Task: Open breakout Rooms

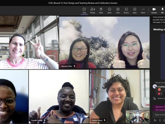Action: tap(126, 10)
